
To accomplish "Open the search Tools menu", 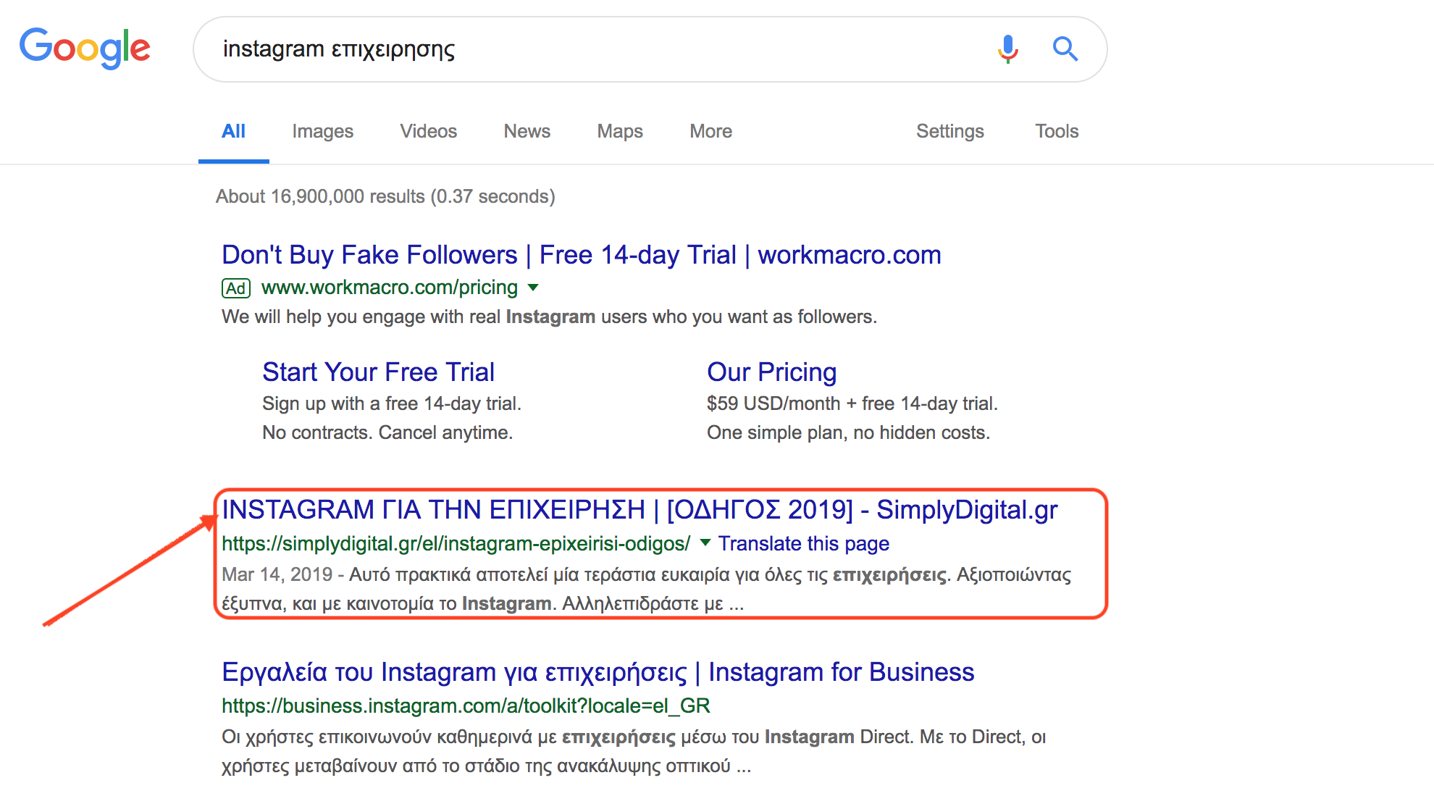I will coord(1057,131).
